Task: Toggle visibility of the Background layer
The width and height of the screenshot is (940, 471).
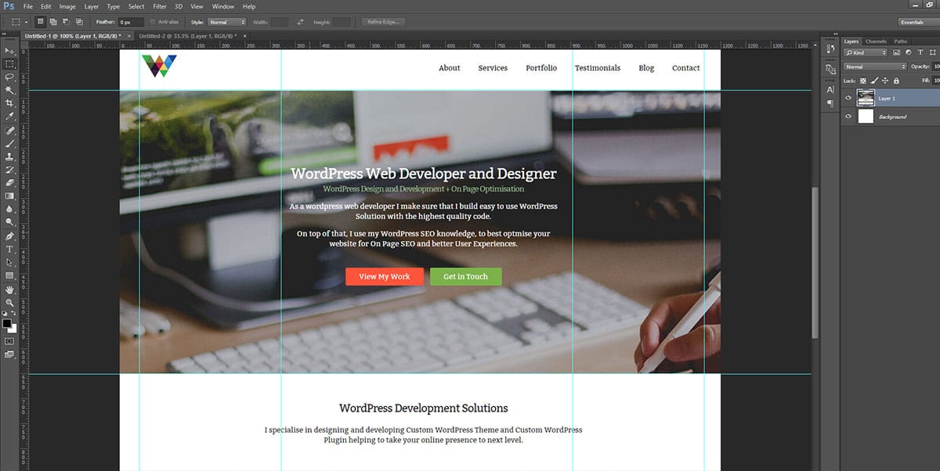Action: [848, 117]
